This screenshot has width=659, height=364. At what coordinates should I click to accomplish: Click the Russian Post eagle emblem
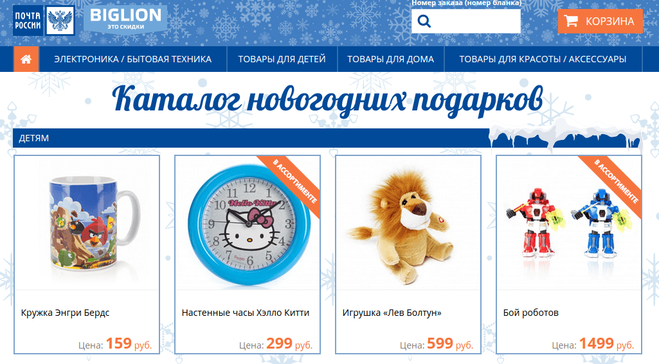click(x=60, y=21)
